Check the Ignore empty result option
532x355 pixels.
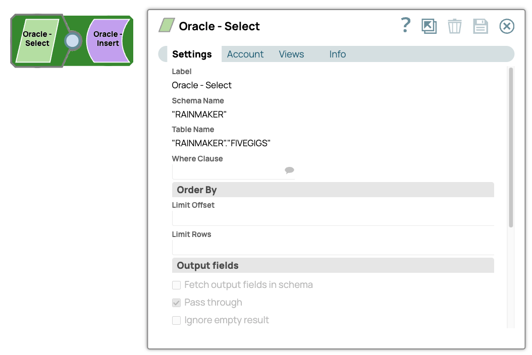pyautogui.click(x=177, y=321)
